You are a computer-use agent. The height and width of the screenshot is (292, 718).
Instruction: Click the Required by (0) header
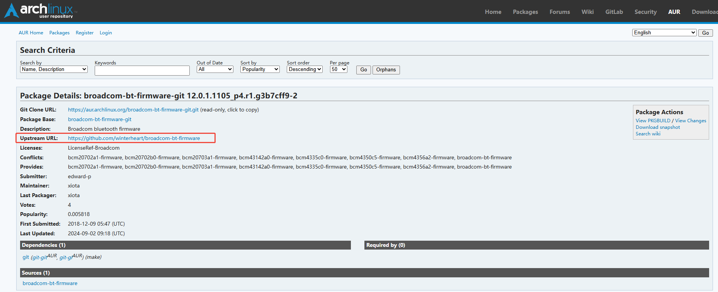click(x=537, y=245)
